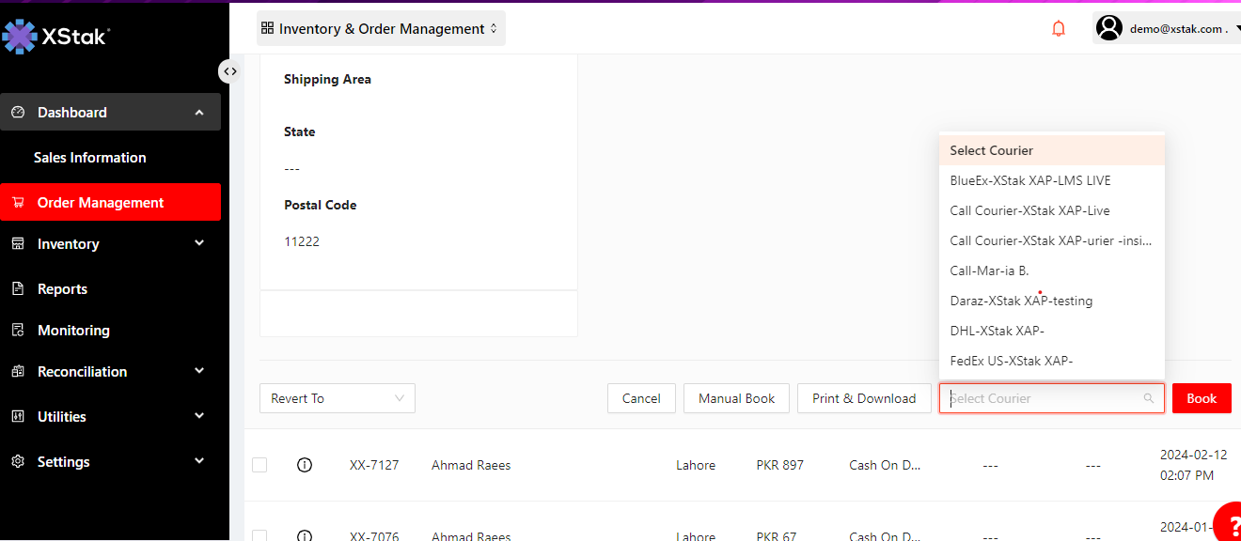This screenshot has width=1241, height=541.
Task: Click the XStak logo
Action: [56, 37]
